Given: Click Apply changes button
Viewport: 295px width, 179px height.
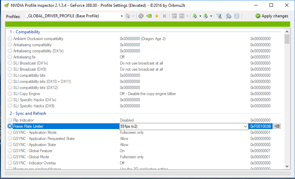Looking at the screenshot, I should point(272,16).
